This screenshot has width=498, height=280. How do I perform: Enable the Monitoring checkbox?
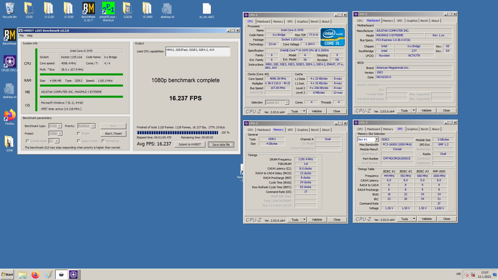tap(103, 141)
